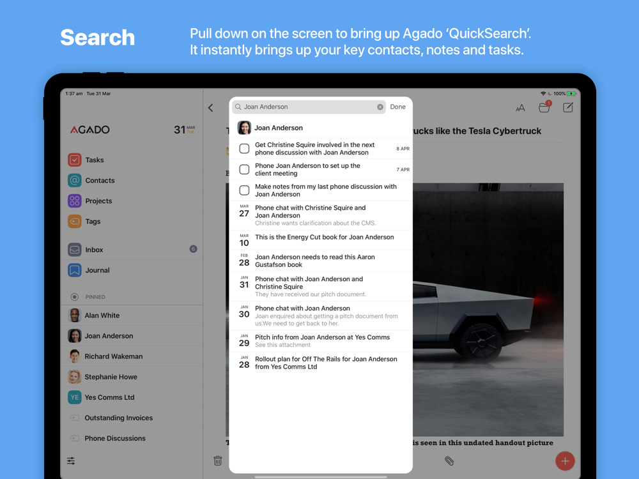639x479 pixels.
Task: Open the Mar 27 phone chat note
Action: click(x=321, y=215)
